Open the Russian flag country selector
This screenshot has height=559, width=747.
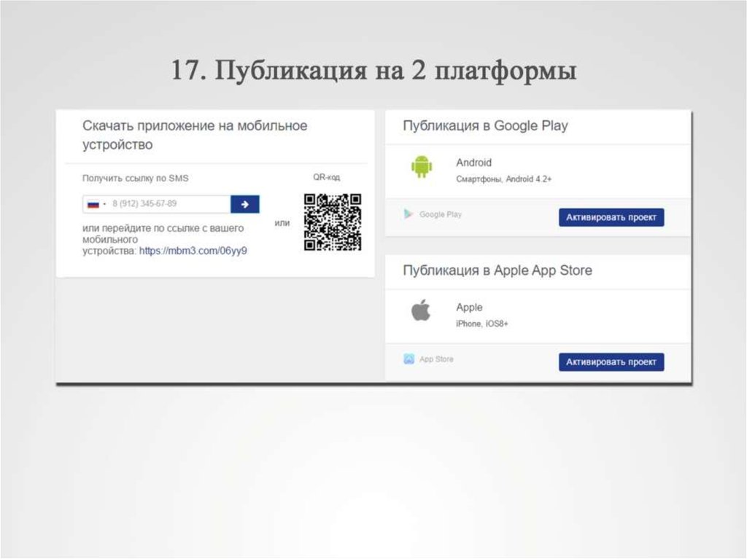point(97,204)
